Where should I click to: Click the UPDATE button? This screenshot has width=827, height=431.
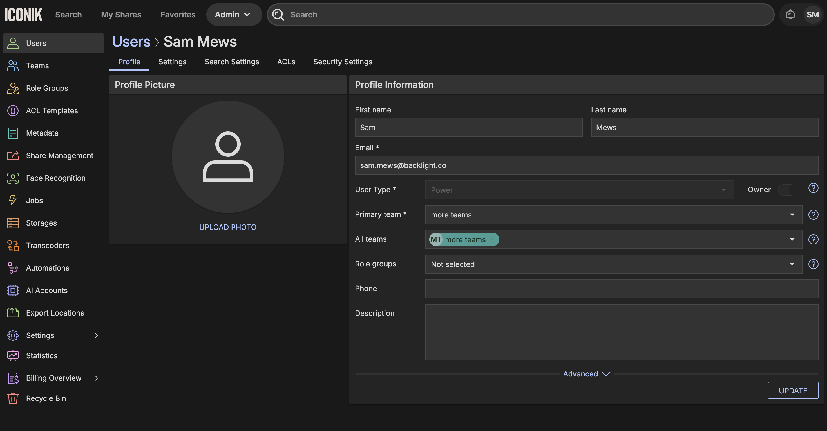coord(793,390)
